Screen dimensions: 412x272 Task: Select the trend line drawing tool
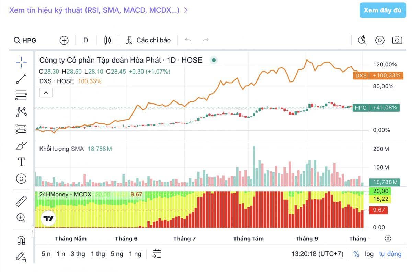(x=21, y=79)
